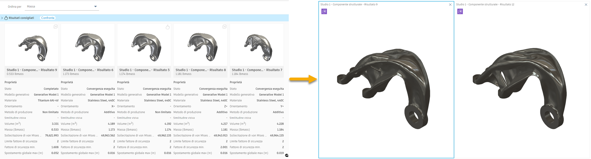The image size is (591, 159).
Task: Click export icon on Risultato 8 card
Action: pos(224,27)
